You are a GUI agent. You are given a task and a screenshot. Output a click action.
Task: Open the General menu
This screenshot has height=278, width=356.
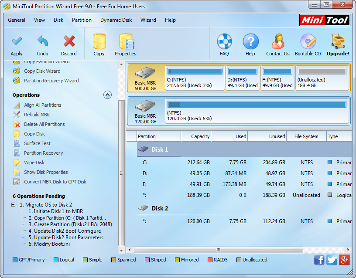pos(17,20)
